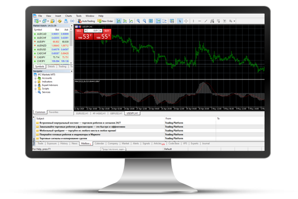Open the Details tab in Market Watch
Image resolution: width=298 pixels, height=199 pixels.
point(51,67)
